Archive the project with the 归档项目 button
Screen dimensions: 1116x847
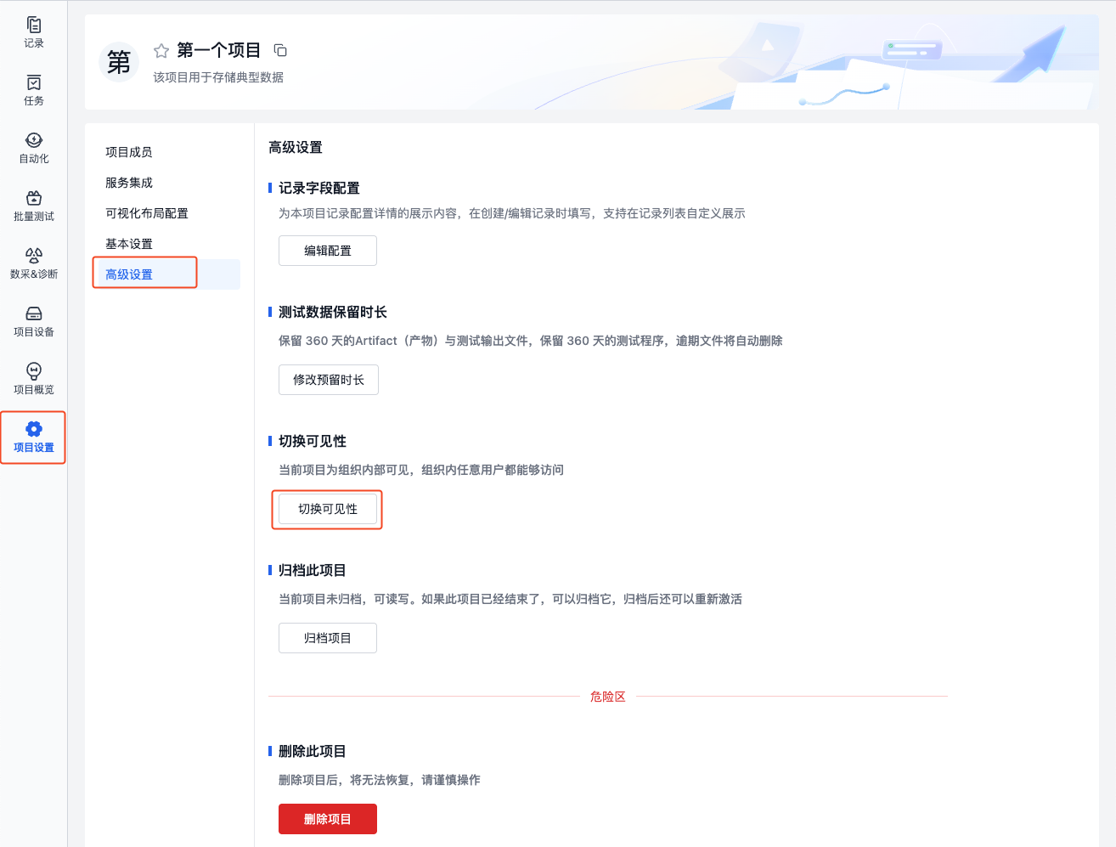pyautogui.click(x=328, y=638)
